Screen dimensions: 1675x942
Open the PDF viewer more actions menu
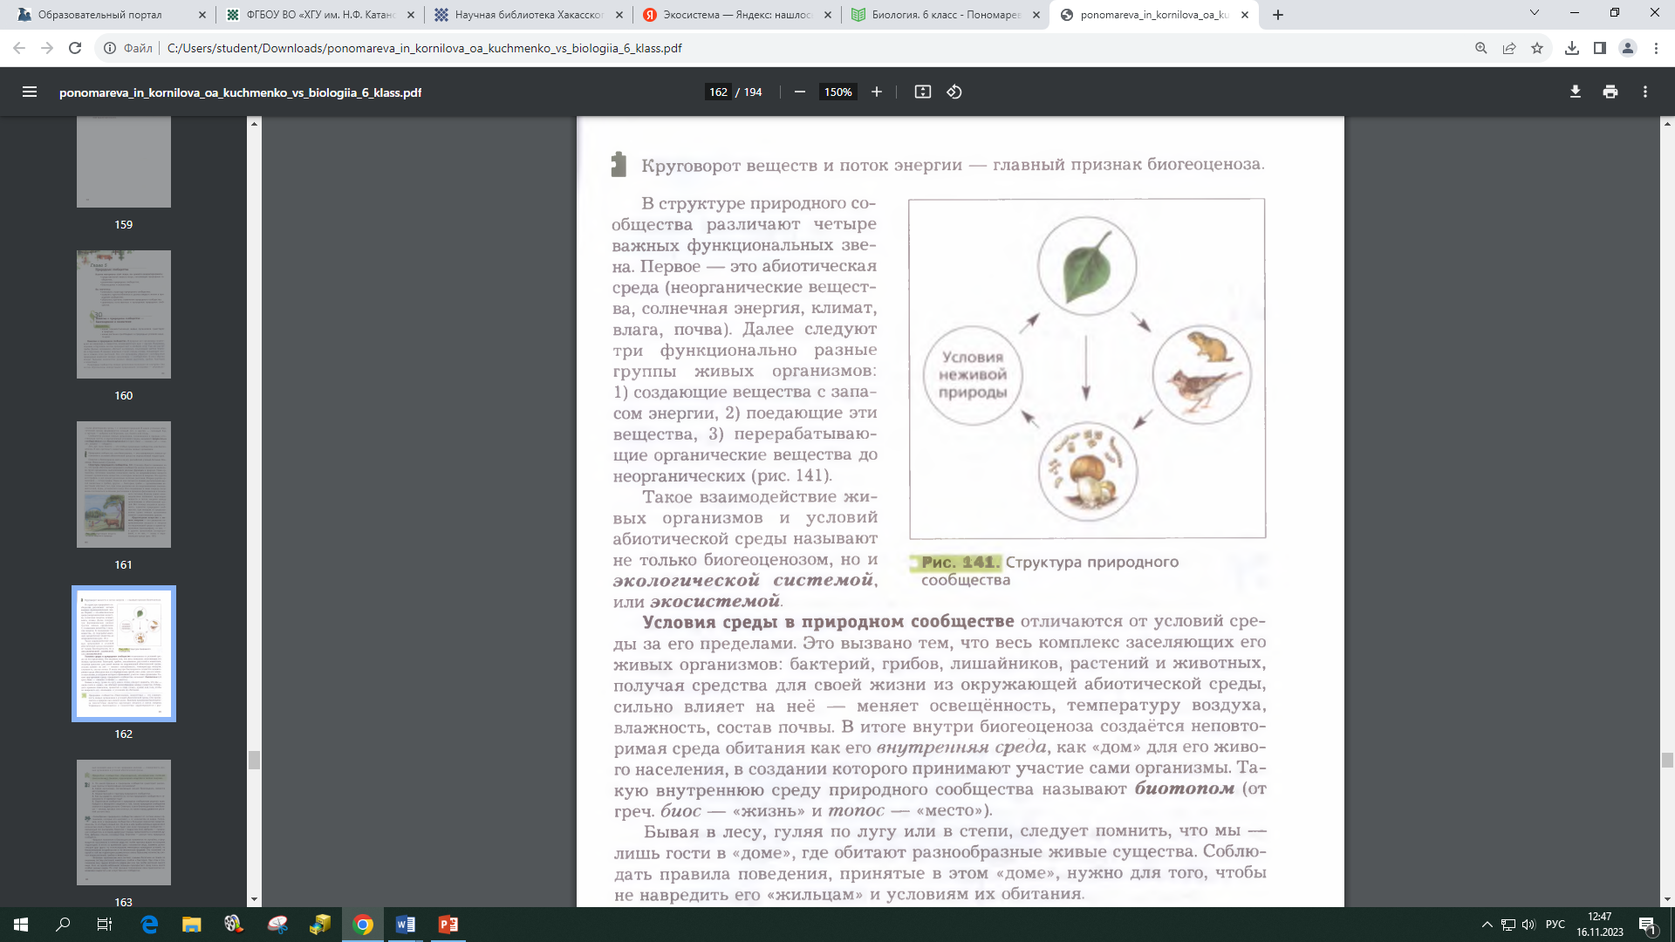click(x=1645, y=92)
